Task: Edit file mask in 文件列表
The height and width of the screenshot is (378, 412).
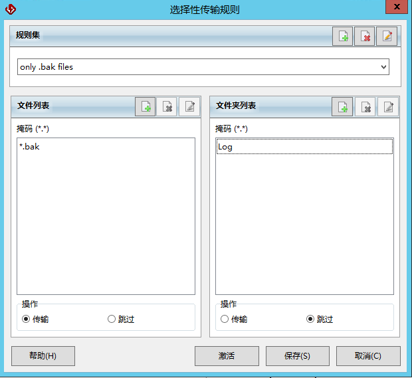Action: (189, 106)
